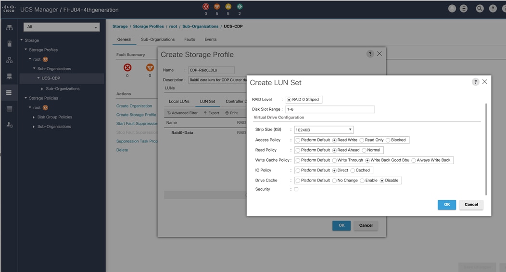Collapse the Storage Policies tree node
The width and height of the screenshot is (506, 272).
[x=26, y=98]
